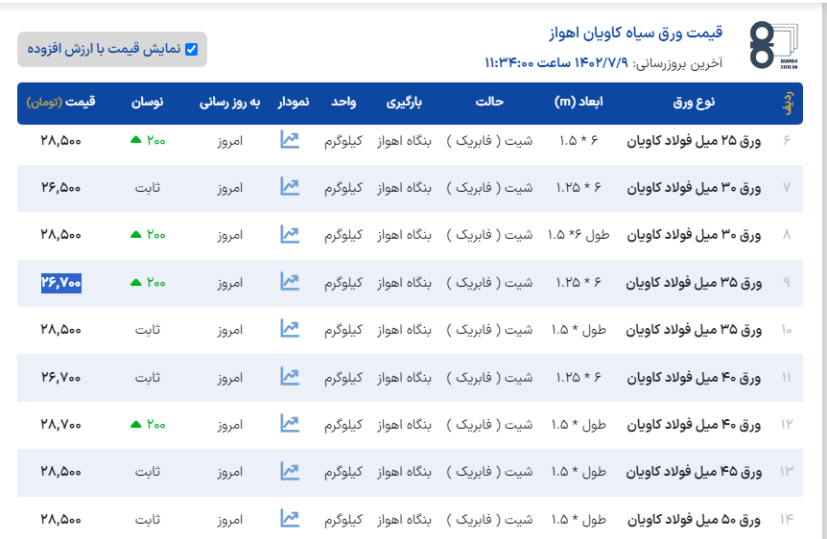Click the highlighted price ۲۶,۷۰۰ in row 9

tap(60, 282)
